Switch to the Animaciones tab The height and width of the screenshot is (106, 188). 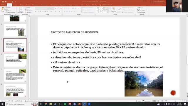coord(45,5)
